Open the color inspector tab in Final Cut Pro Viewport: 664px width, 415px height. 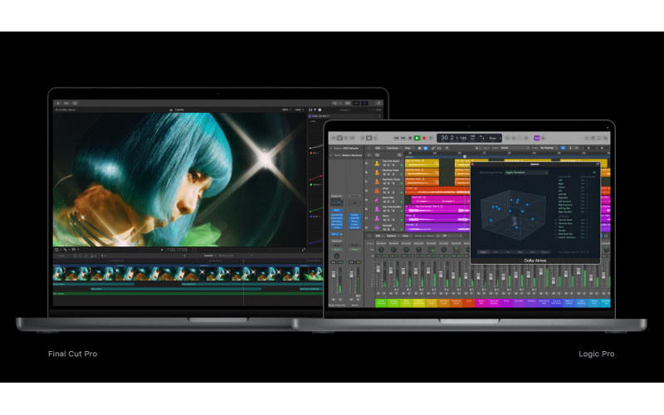point(315,110)
